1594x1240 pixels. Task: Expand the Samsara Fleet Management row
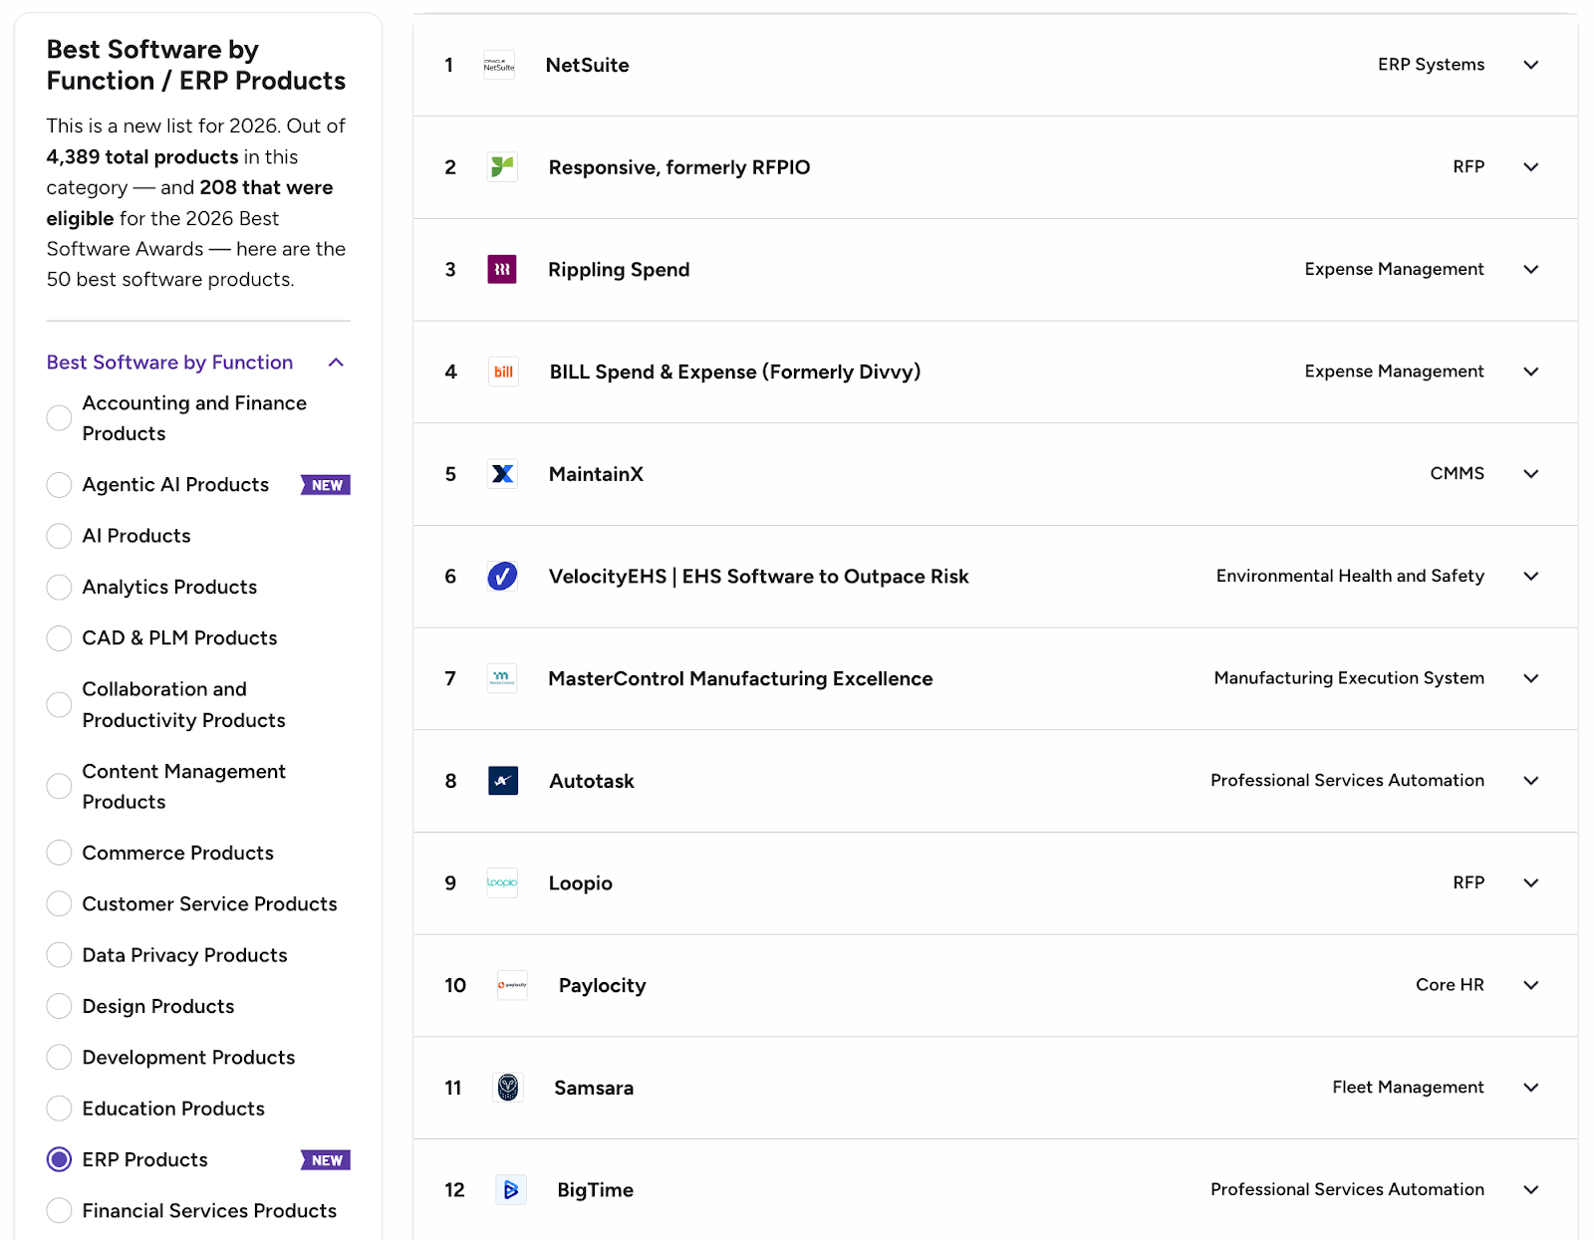1531,1088
